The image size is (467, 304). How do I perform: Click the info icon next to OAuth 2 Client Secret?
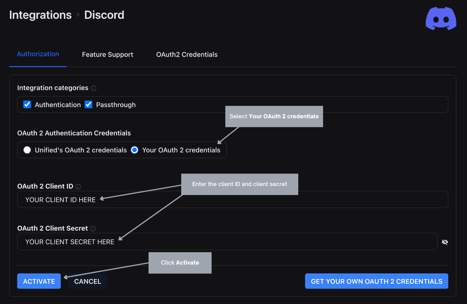pos(93,229)
